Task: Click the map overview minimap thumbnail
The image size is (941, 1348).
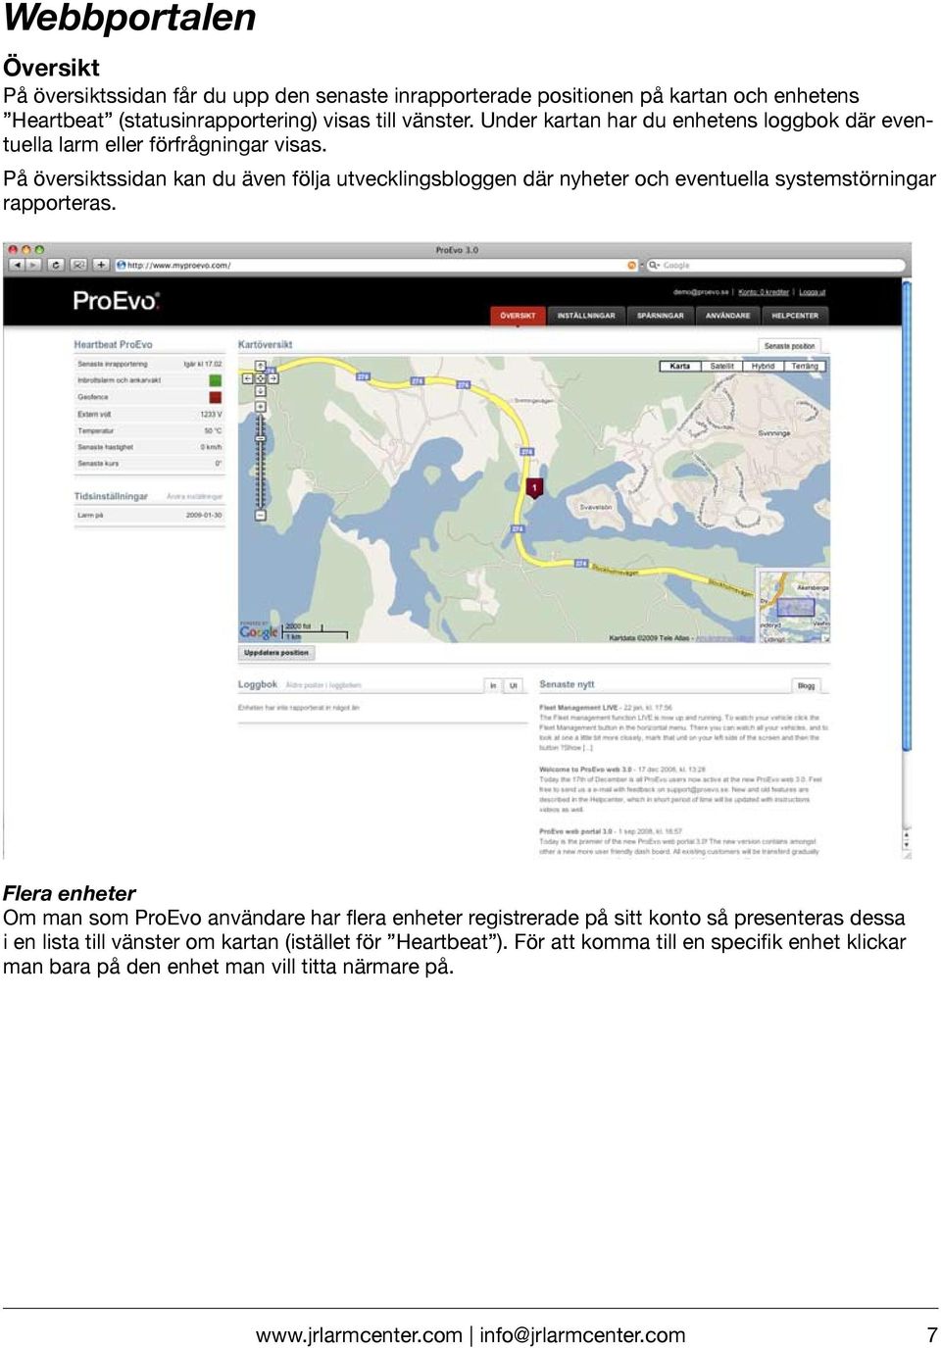Action: click(x=795, y=608)
